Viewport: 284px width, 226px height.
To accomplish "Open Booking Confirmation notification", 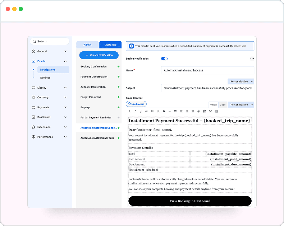I will point(99,66).
